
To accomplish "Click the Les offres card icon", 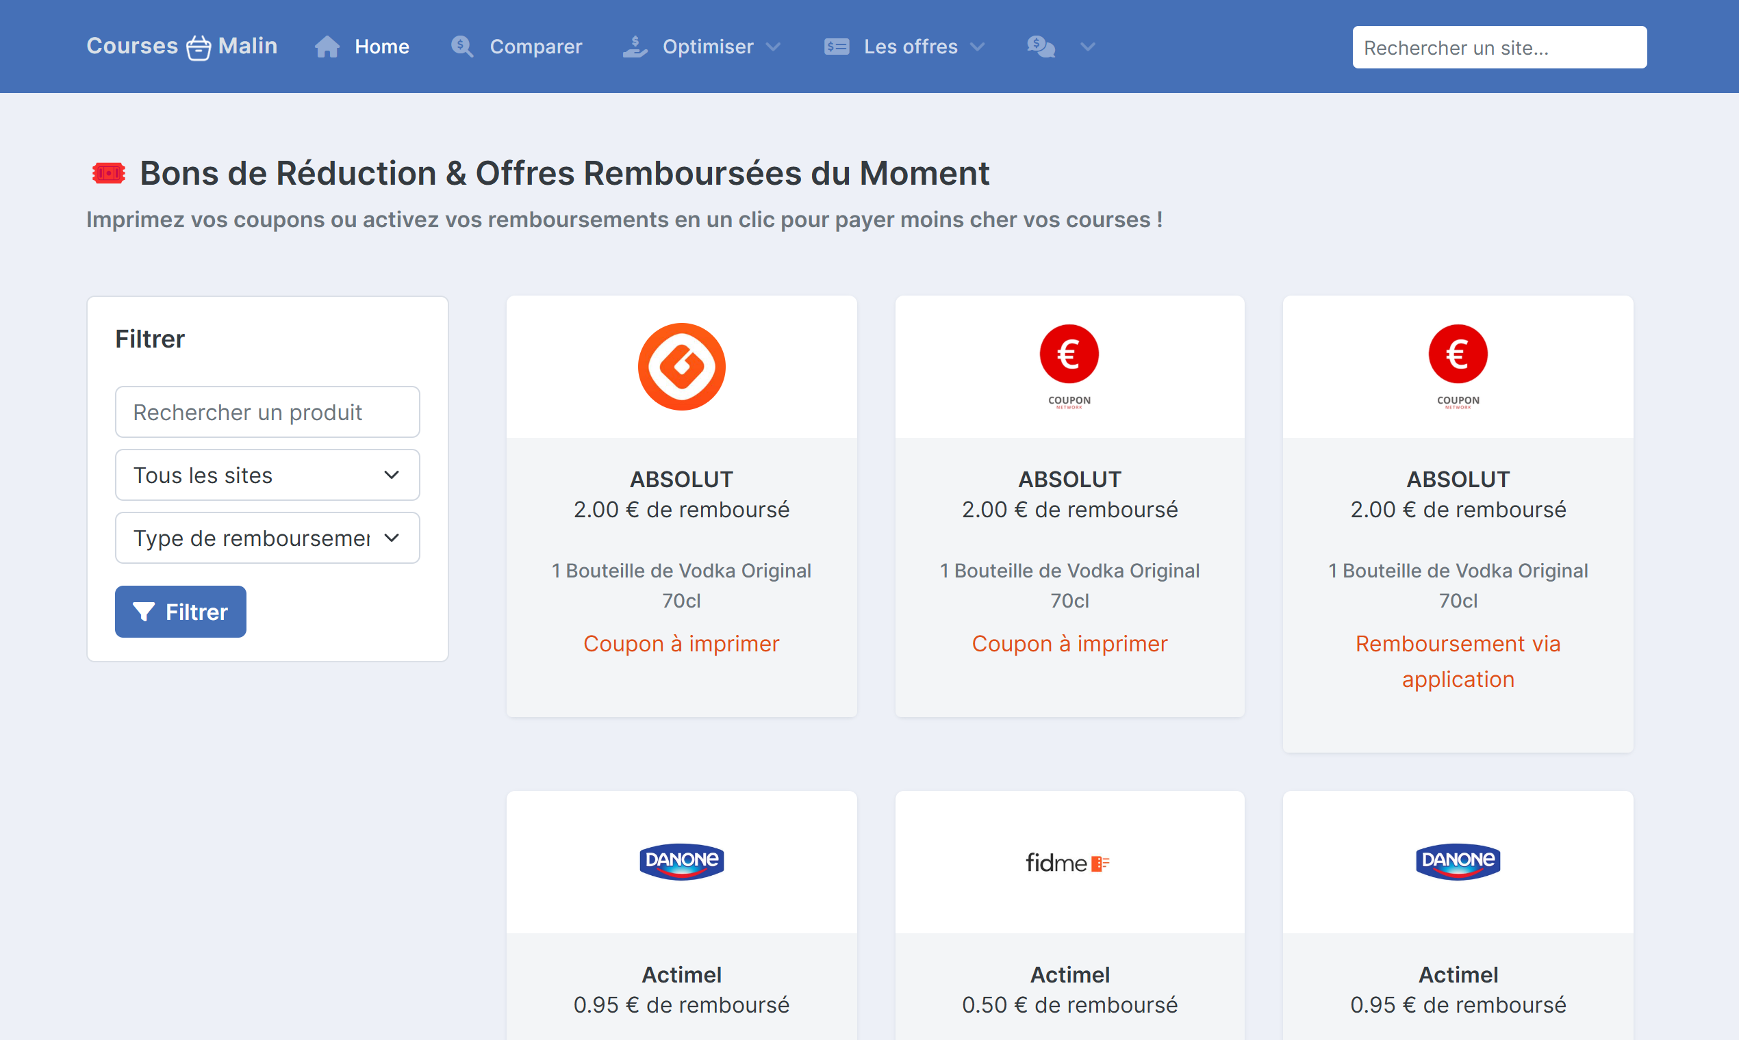I will [837, 47].
